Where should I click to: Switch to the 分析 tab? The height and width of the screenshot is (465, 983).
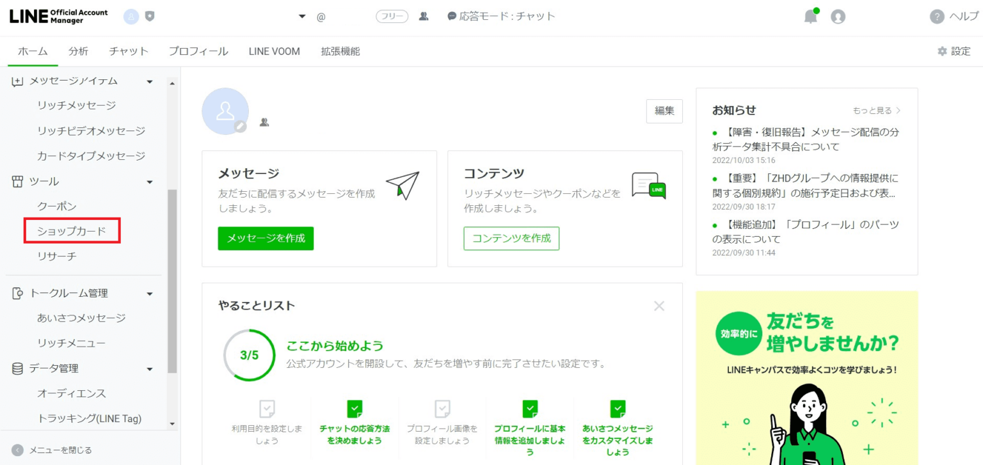pos(78,51)
